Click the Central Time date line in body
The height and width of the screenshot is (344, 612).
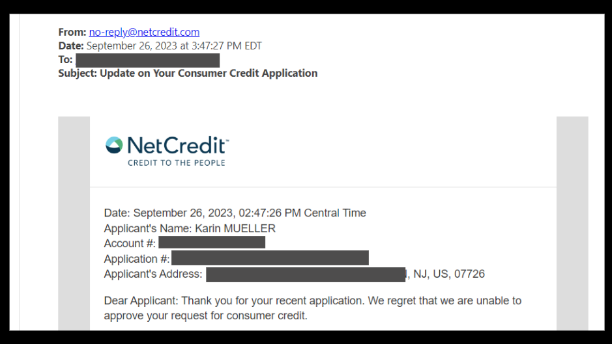tap(235, 213)
